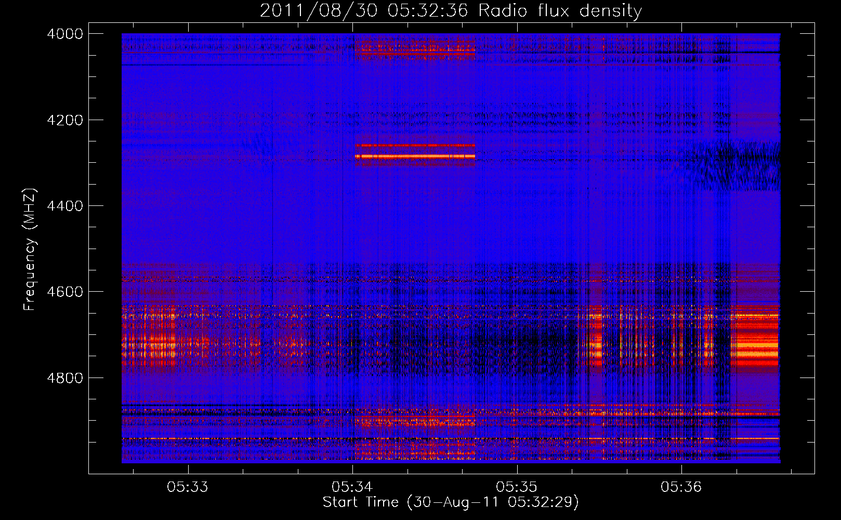Click the '05:33' time axis label
Image resolution: width=841 pixels, height=520 pixels.
(x=188, y=487)
